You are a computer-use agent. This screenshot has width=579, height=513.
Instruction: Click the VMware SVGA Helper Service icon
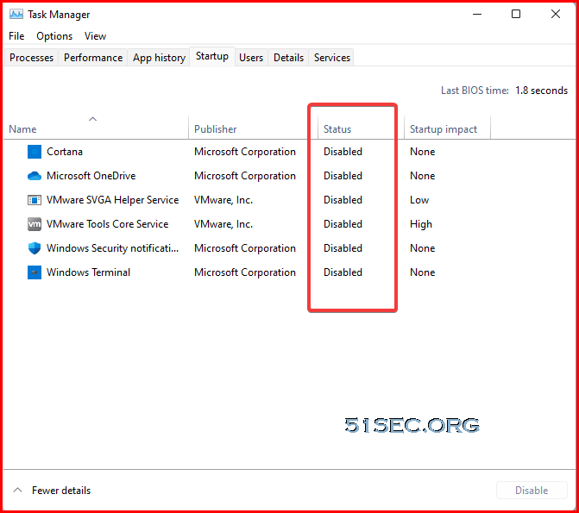pyautogui.click(x=35, y=200)
